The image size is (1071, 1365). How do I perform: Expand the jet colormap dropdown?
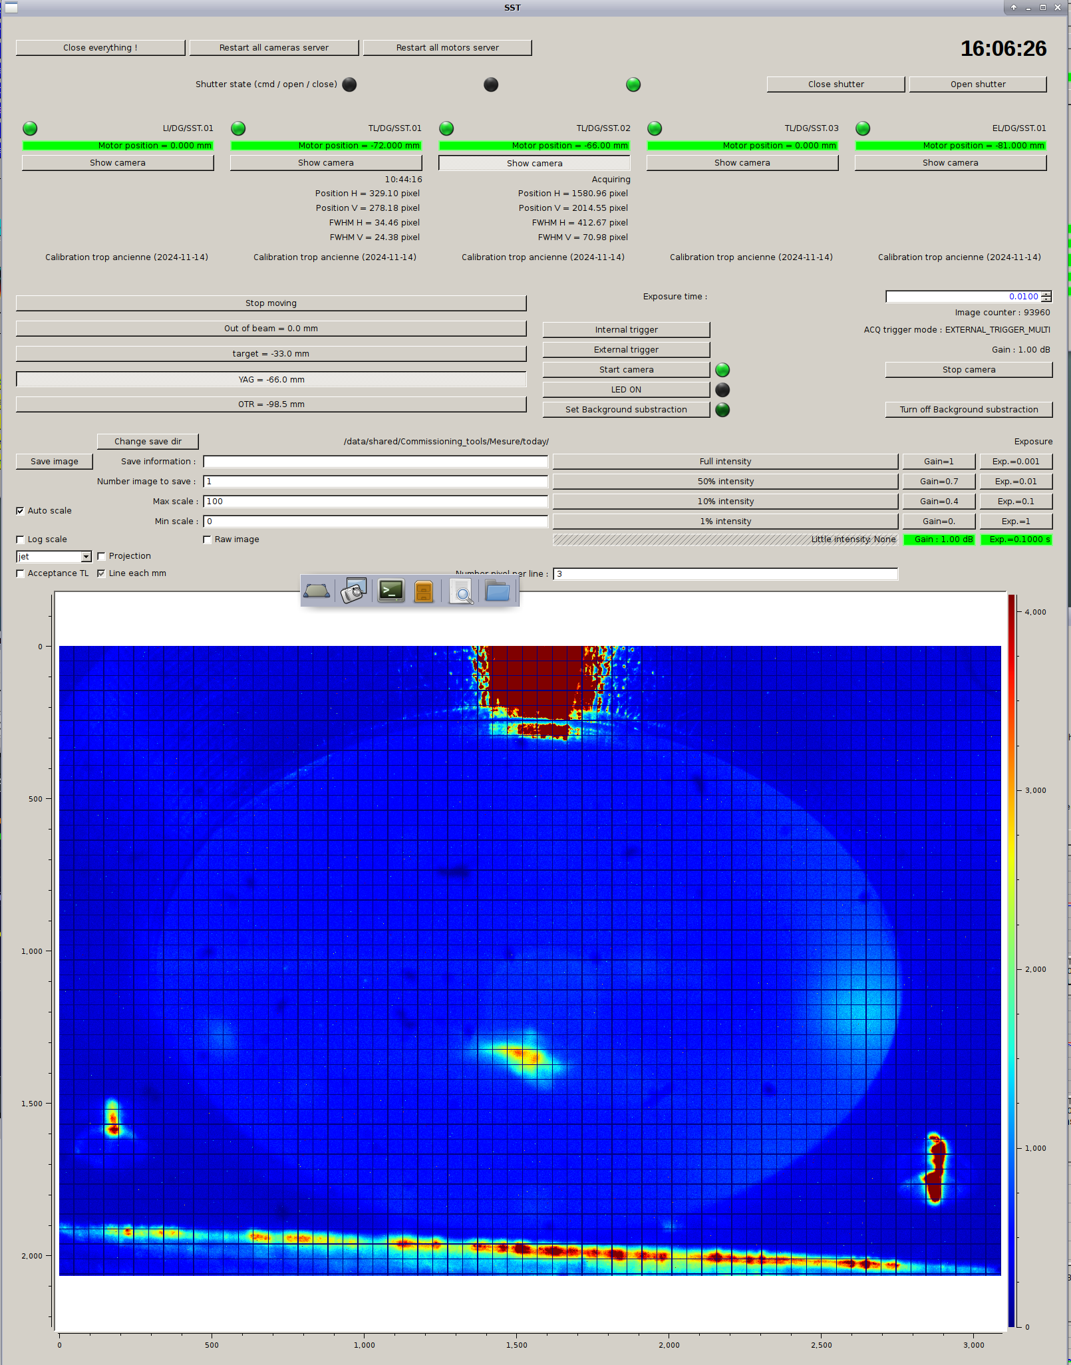(86, 557)
